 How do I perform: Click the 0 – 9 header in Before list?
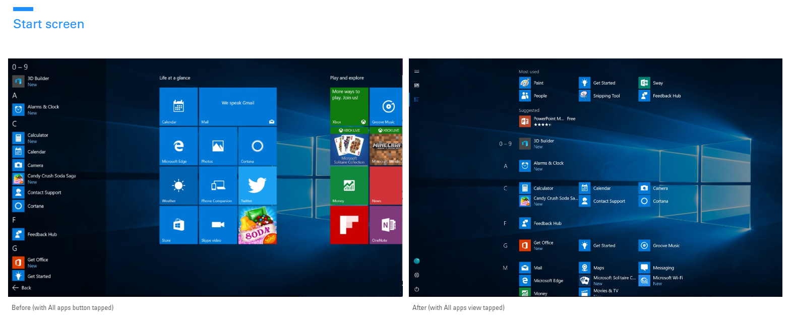point(20,67)
